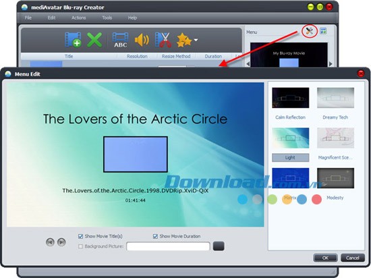The width and height of the screenshot is (371, 278).
Task: Click the Modesty label
Action: (x=335, y=198)
